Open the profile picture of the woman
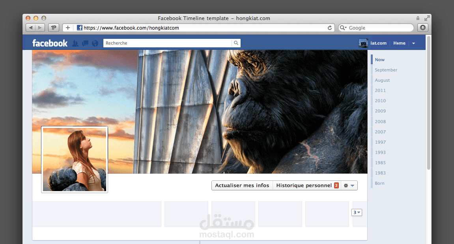The image size is (454, 244). pos(75,160)
